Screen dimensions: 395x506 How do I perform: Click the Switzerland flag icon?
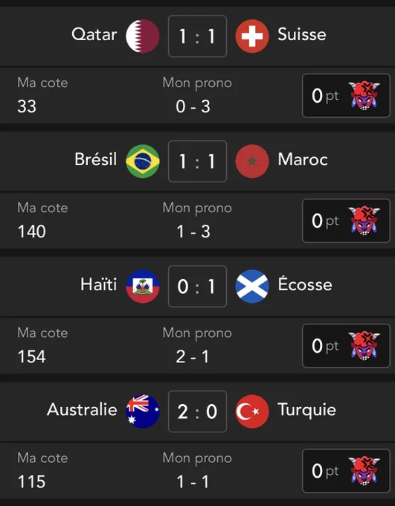(x=252, y=36)
